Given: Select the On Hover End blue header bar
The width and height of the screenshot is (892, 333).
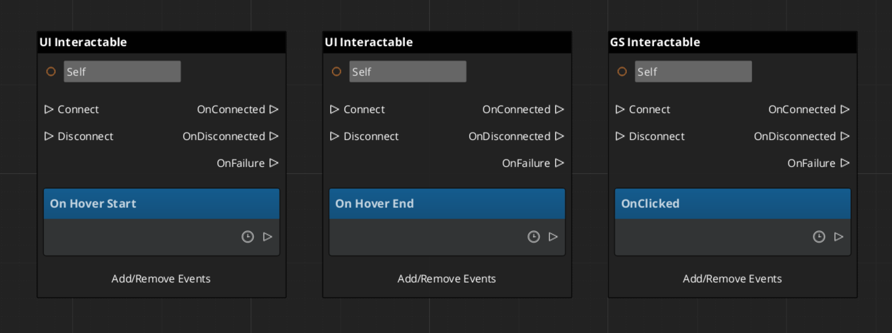Looking at the screenshot, I should [x=447, y=203].
